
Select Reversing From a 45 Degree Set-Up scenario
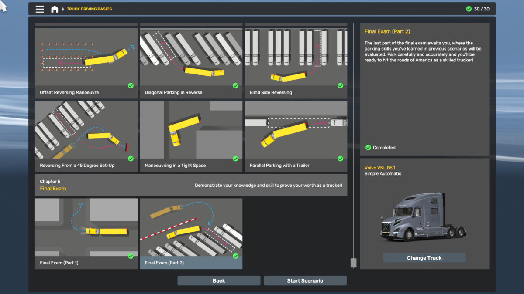pos(86,136)
